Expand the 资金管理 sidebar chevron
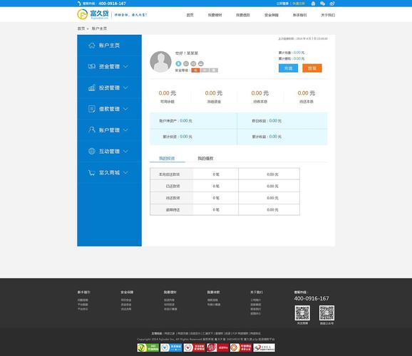Image resolution: width=412 pixels, height=356 pixels. point(125,66)
